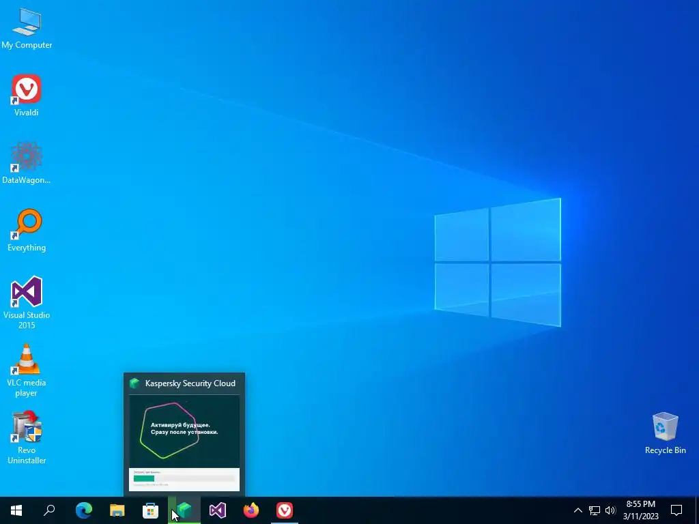This screenshot has width=699, height=524.
Task: Click Kaspersky installer taskbar icon
Action: coord(184,510)
